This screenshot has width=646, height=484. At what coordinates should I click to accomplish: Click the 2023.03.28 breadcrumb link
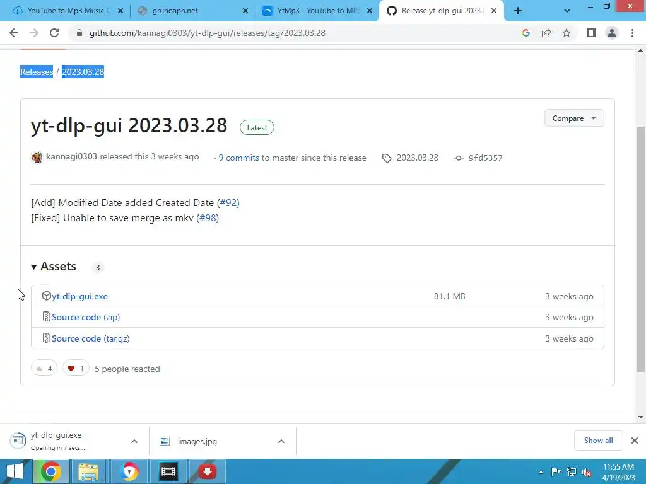coord(83,72)
